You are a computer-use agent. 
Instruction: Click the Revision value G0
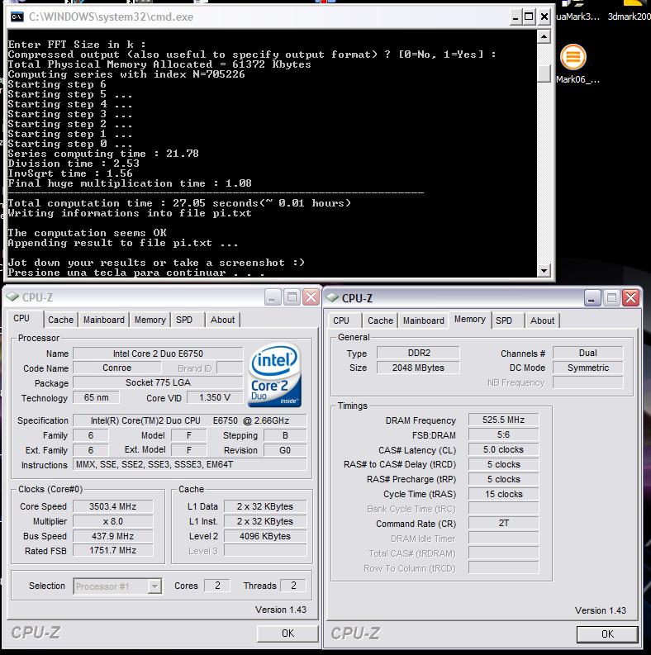coord(285,450)
